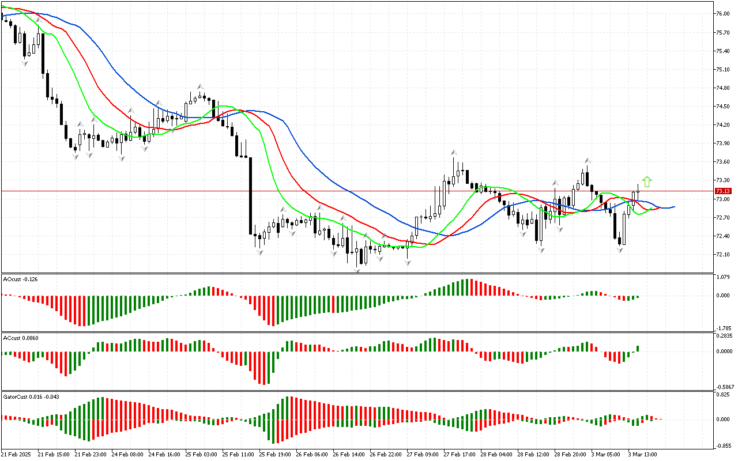738x461 pixels.
Task: Click the 72.70 price axis label
Action: [x=722, y=218]
